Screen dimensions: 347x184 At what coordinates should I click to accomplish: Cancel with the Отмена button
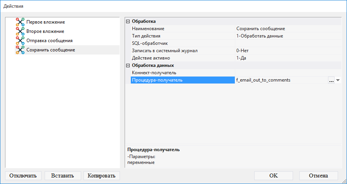pyautogui.click(x=318, y=175)
